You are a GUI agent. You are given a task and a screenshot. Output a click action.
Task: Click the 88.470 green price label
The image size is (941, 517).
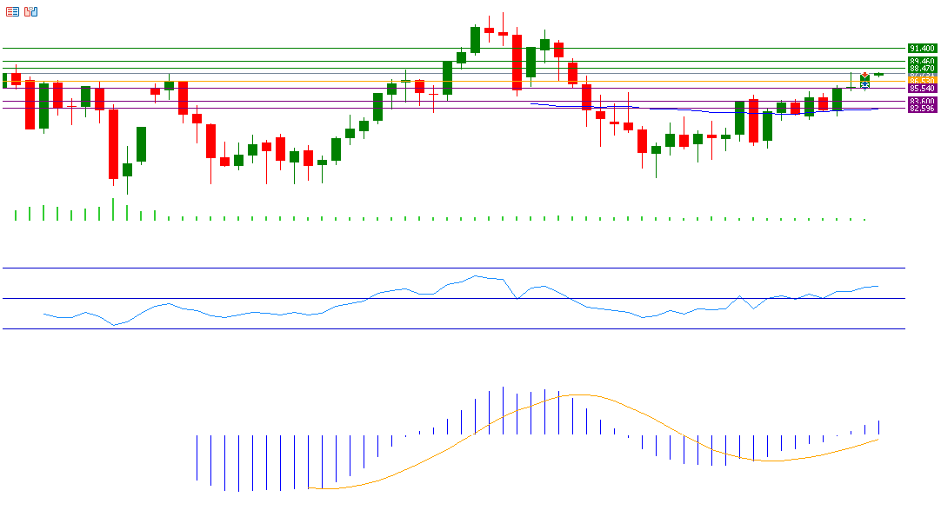tap(921, 69)
